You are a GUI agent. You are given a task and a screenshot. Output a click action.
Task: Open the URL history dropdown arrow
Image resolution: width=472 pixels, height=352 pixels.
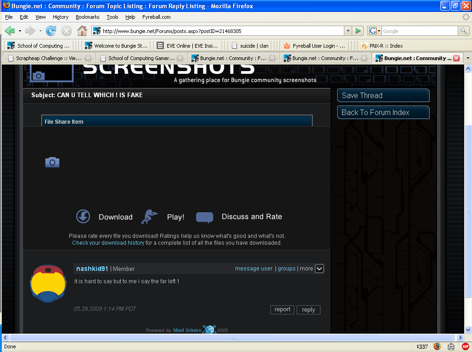(348, 31)
